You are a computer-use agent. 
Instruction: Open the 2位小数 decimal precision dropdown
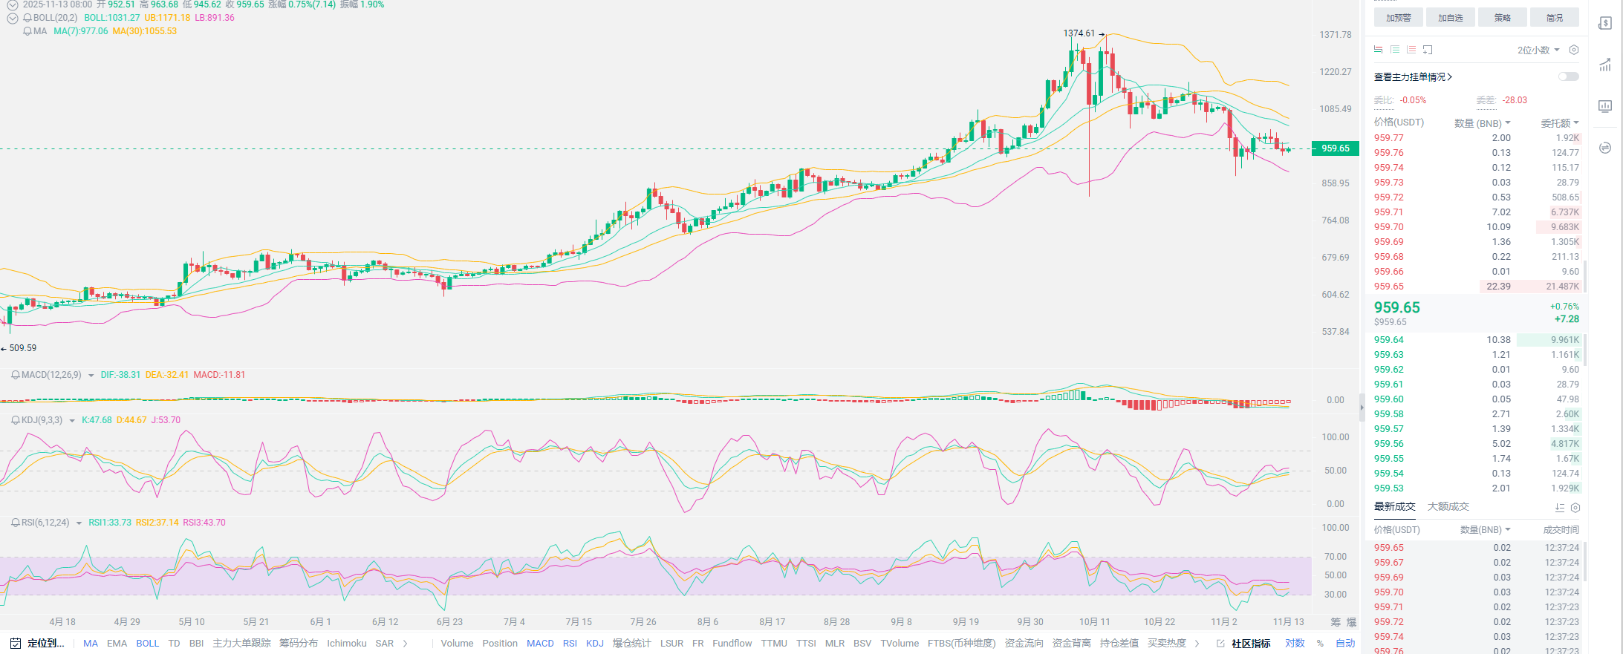pyautogui.click(x=1538, y=50)
